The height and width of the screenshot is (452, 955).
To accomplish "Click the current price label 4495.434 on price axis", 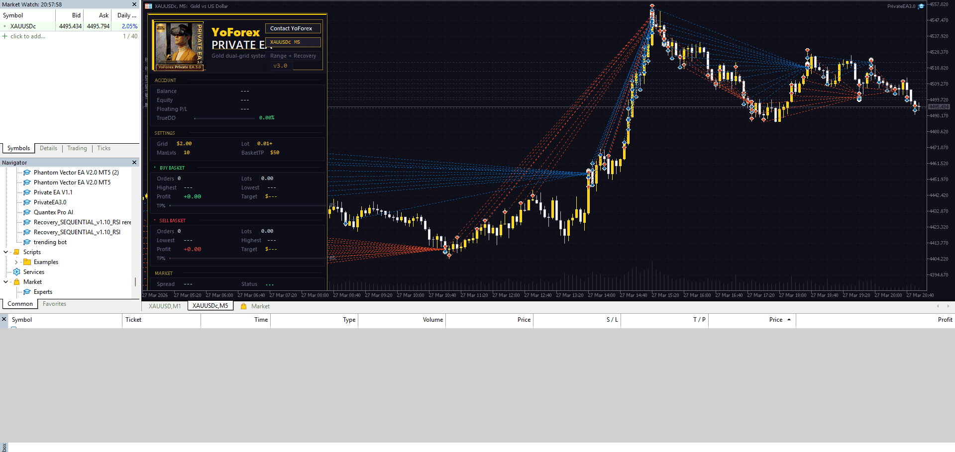I will pyautogui.click(x=939, y=107).
